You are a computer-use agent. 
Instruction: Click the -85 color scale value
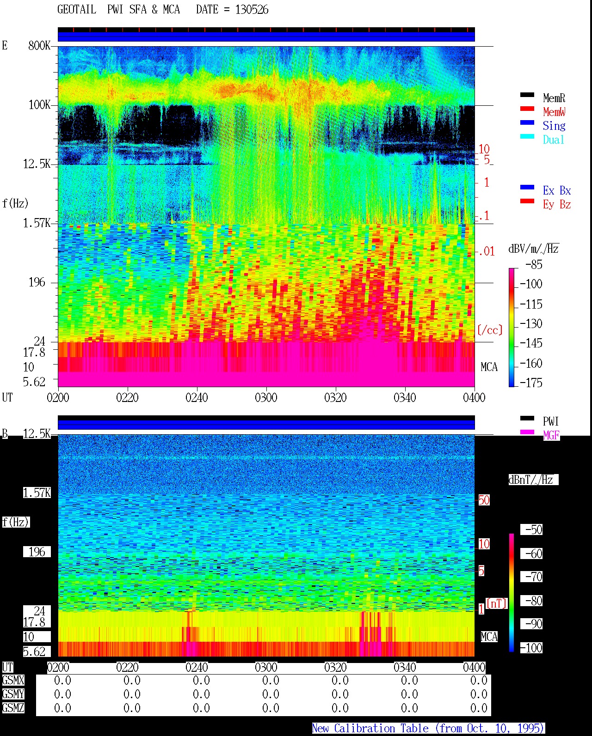(534, 265)
